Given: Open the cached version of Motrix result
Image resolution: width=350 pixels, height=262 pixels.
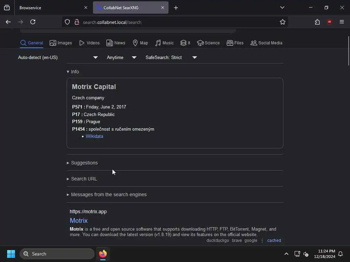Looking at the screenshot, I should pos(274,241).
